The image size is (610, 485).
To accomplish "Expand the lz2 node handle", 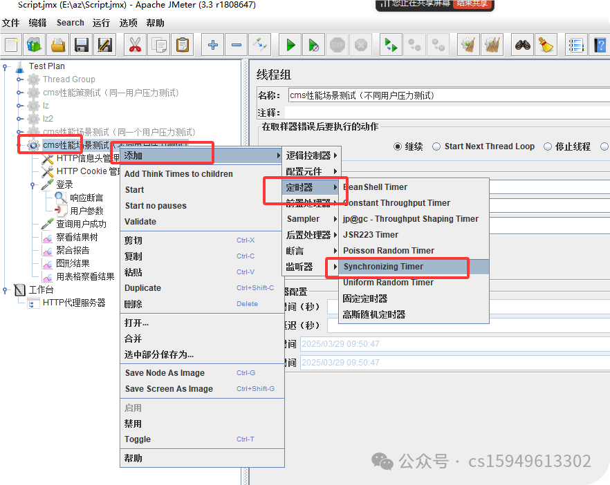I will [x=19, y=119].
